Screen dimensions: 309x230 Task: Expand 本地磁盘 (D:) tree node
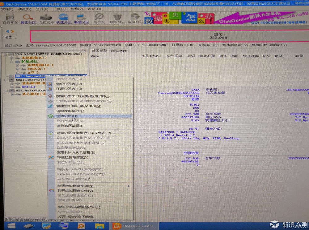click(x=18, y=65)
